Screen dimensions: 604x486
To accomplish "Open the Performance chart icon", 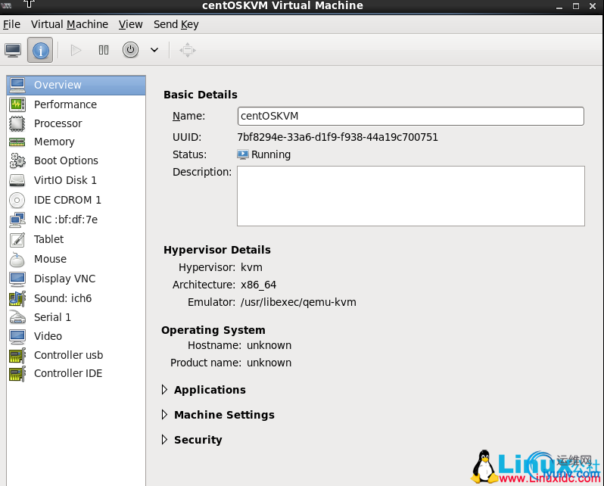I will 17,104.
